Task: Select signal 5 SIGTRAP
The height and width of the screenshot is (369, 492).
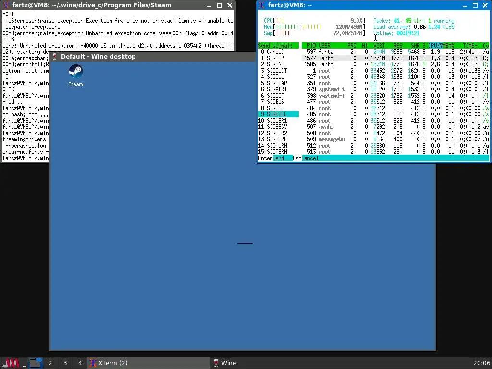Action: click(x=278, y=83)
